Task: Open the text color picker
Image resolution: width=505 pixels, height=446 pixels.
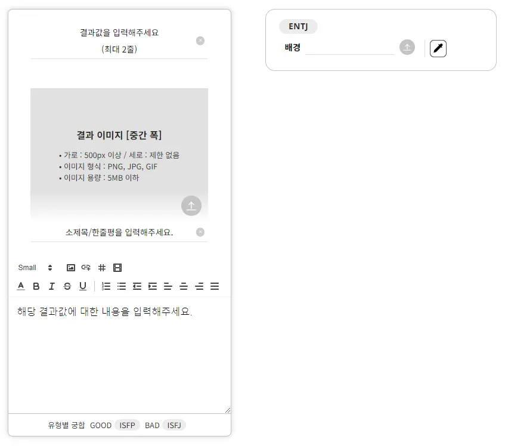Action: (x=21, y=286)
